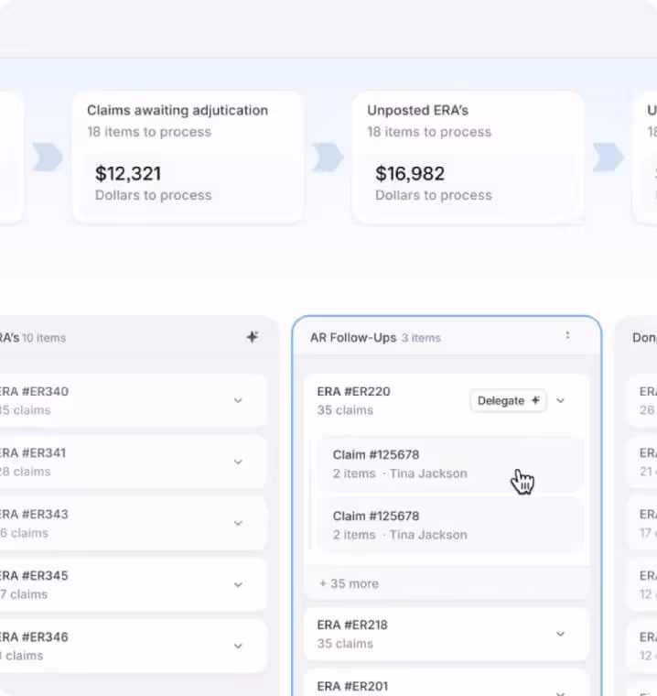Open the first Claim #125678 card under the cursor
Image resolution: width=657 pixels, height=696 pixels.
coord(451,464)
